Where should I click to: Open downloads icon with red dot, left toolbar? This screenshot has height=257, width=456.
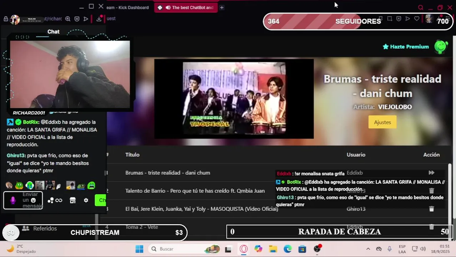pyautogui.click(x=99, y=19)
